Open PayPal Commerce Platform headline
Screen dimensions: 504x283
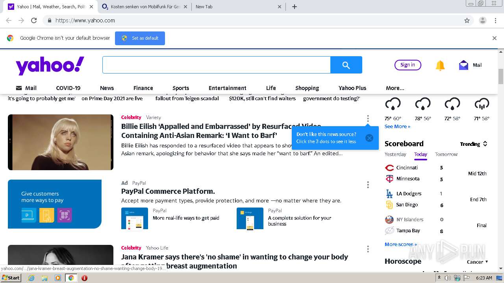[168, 191]
